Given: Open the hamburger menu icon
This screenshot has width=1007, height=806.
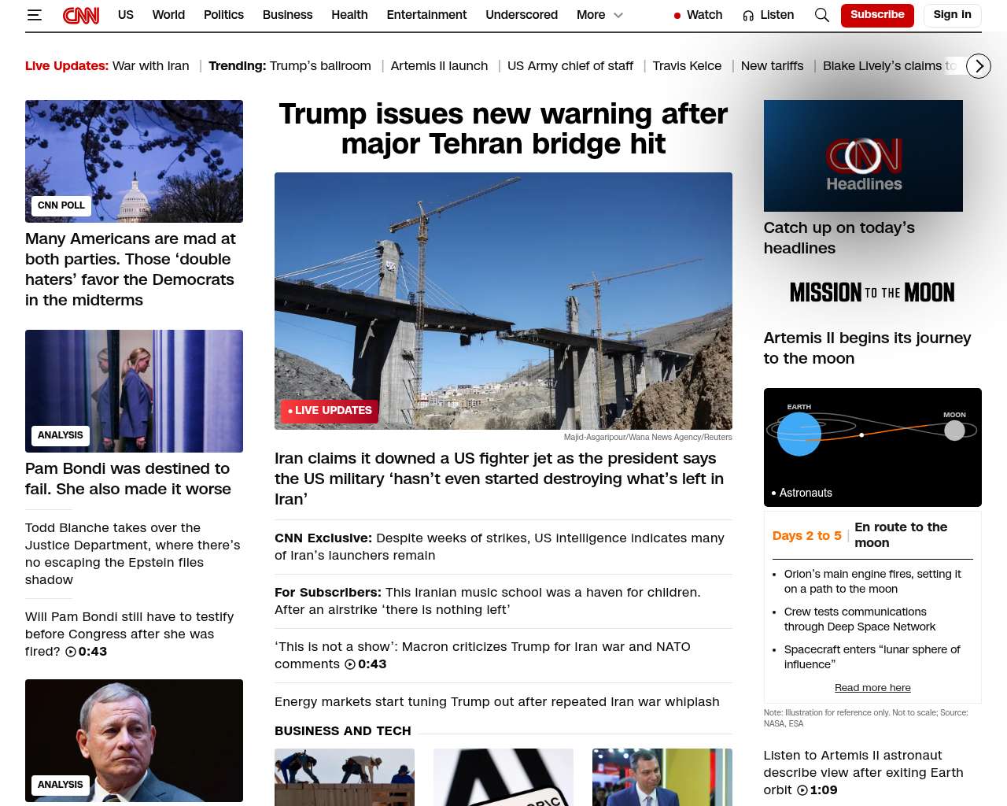Looking at the screenshot, I should 34,15.
